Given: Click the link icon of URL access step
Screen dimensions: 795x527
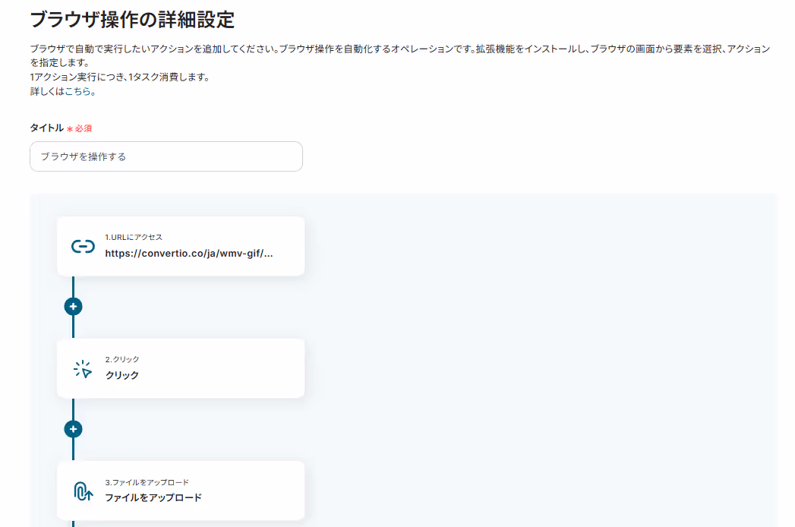Looking at the screenshot, I should click(x=83, y=247).
